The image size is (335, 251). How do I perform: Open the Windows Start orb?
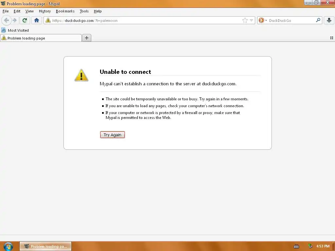[x=8, y=246]
